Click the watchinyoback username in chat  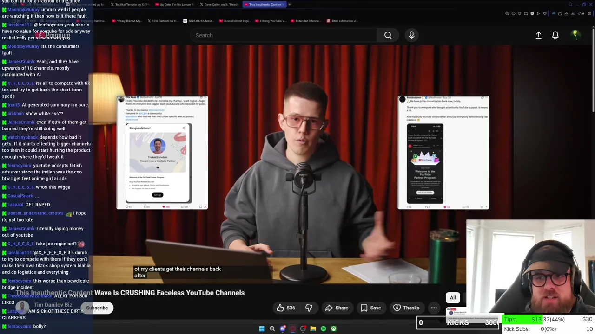(x=22, y=137)
